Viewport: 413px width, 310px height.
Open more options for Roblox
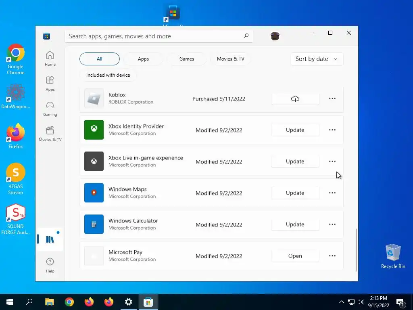click(332, 98)
